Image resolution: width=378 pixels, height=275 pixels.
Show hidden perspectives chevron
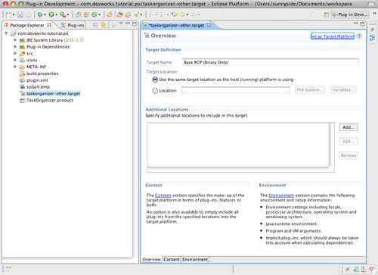[374, 14]
